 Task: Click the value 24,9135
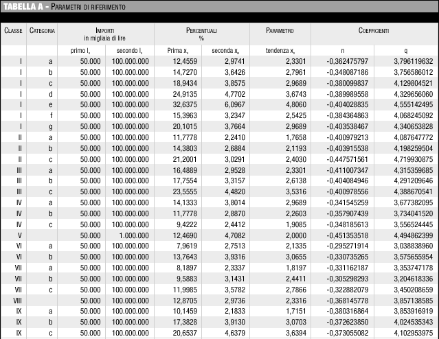click(185, 94)
